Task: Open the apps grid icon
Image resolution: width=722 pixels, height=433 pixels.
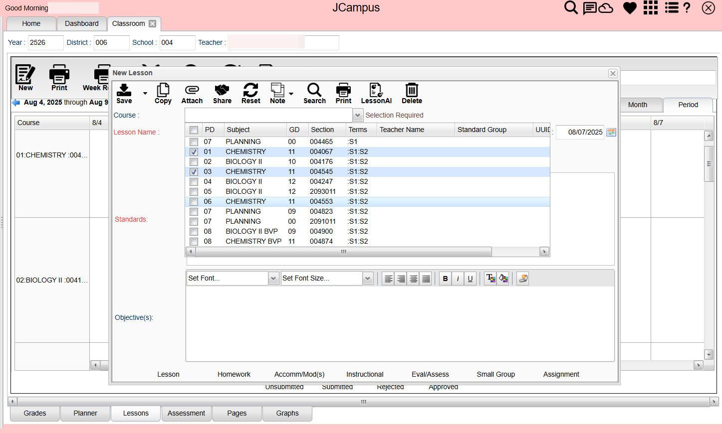Action: point(650,7)
